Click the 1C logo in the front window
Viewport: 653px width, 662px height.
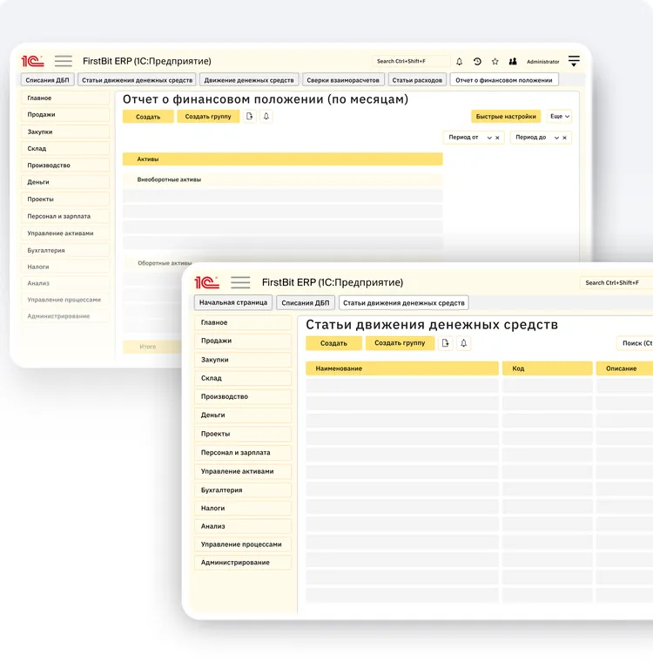coord(206,282)
